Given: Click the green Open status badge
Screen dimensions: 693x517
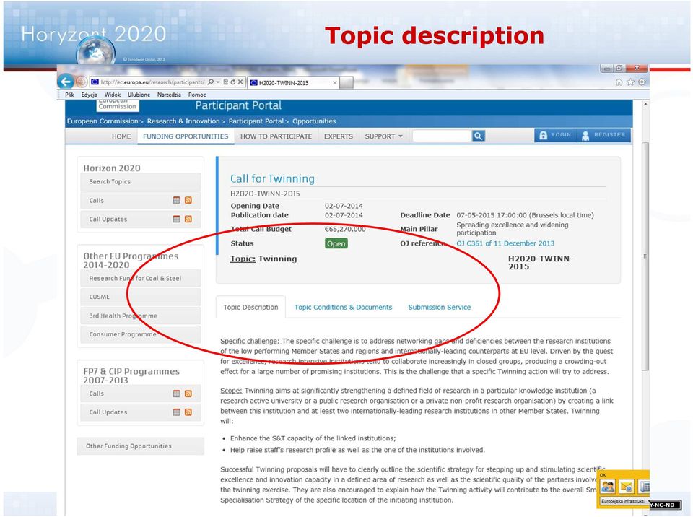Looking at the screenshot, I should click(x=336, y=243).
